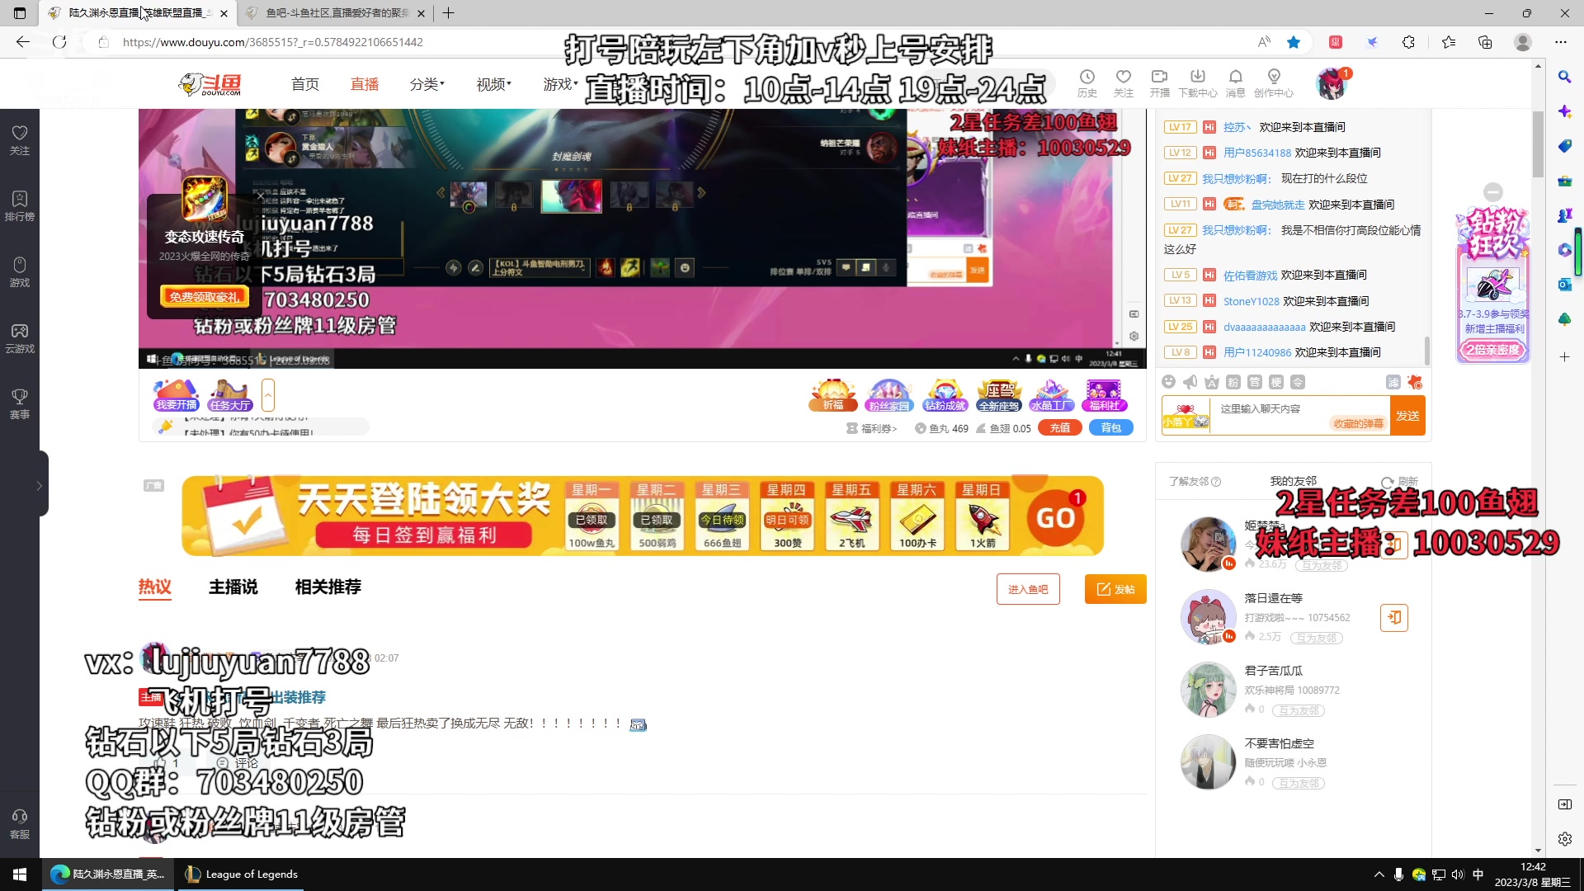Click the 收藏的弹幕 saved danmaku chip

1357,423
